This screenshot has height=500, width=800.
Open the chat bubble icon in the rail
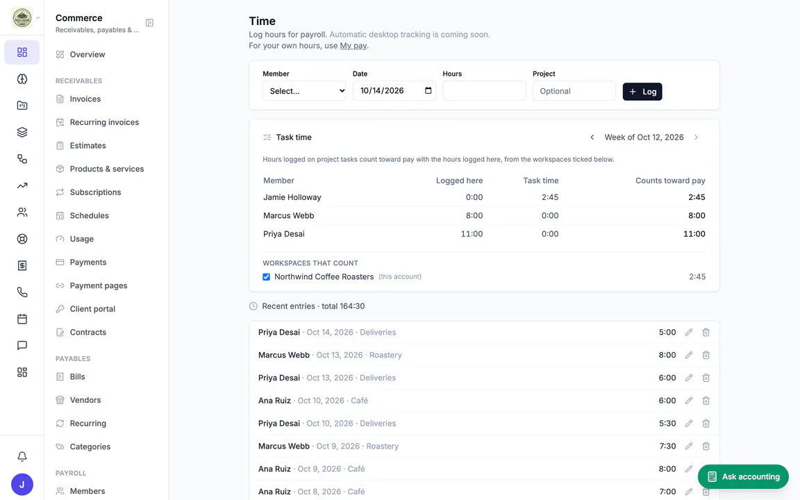click(22, 345)
